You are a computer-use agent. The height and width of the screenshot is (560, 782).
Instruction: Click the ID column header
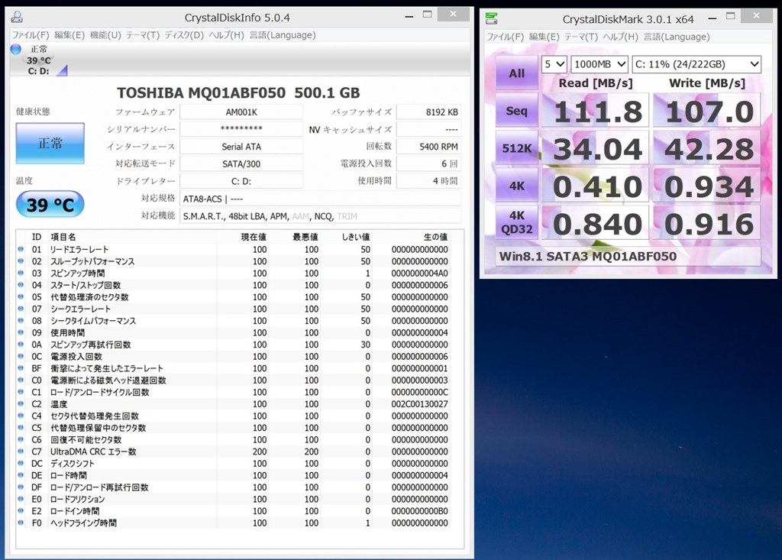pos(37,237)
